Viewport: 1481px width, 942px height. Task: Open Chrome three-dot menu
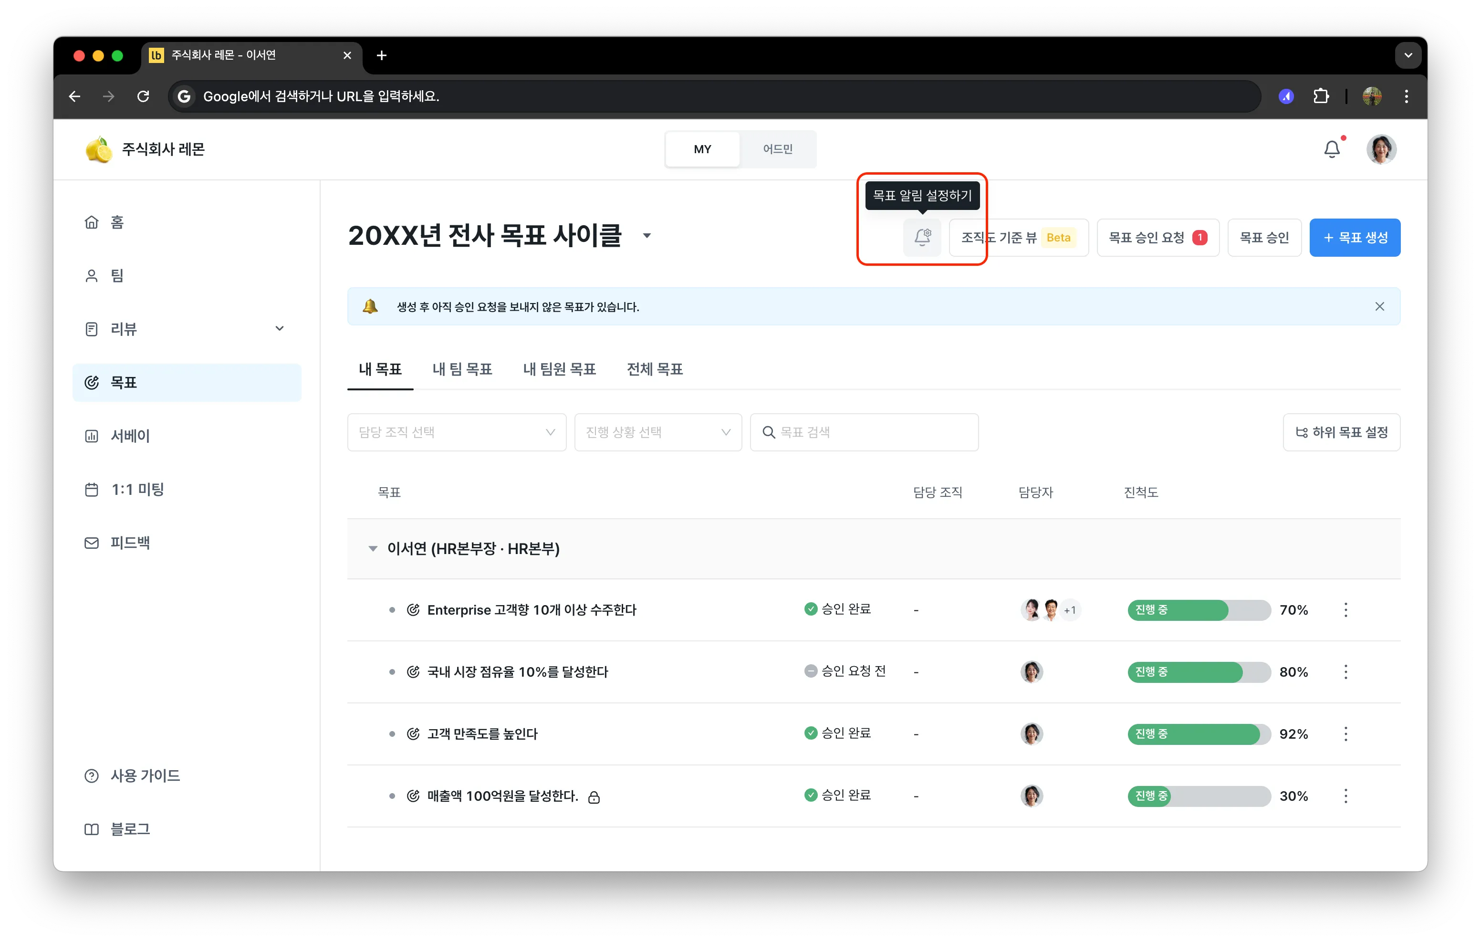click(x=1406, y=96)
